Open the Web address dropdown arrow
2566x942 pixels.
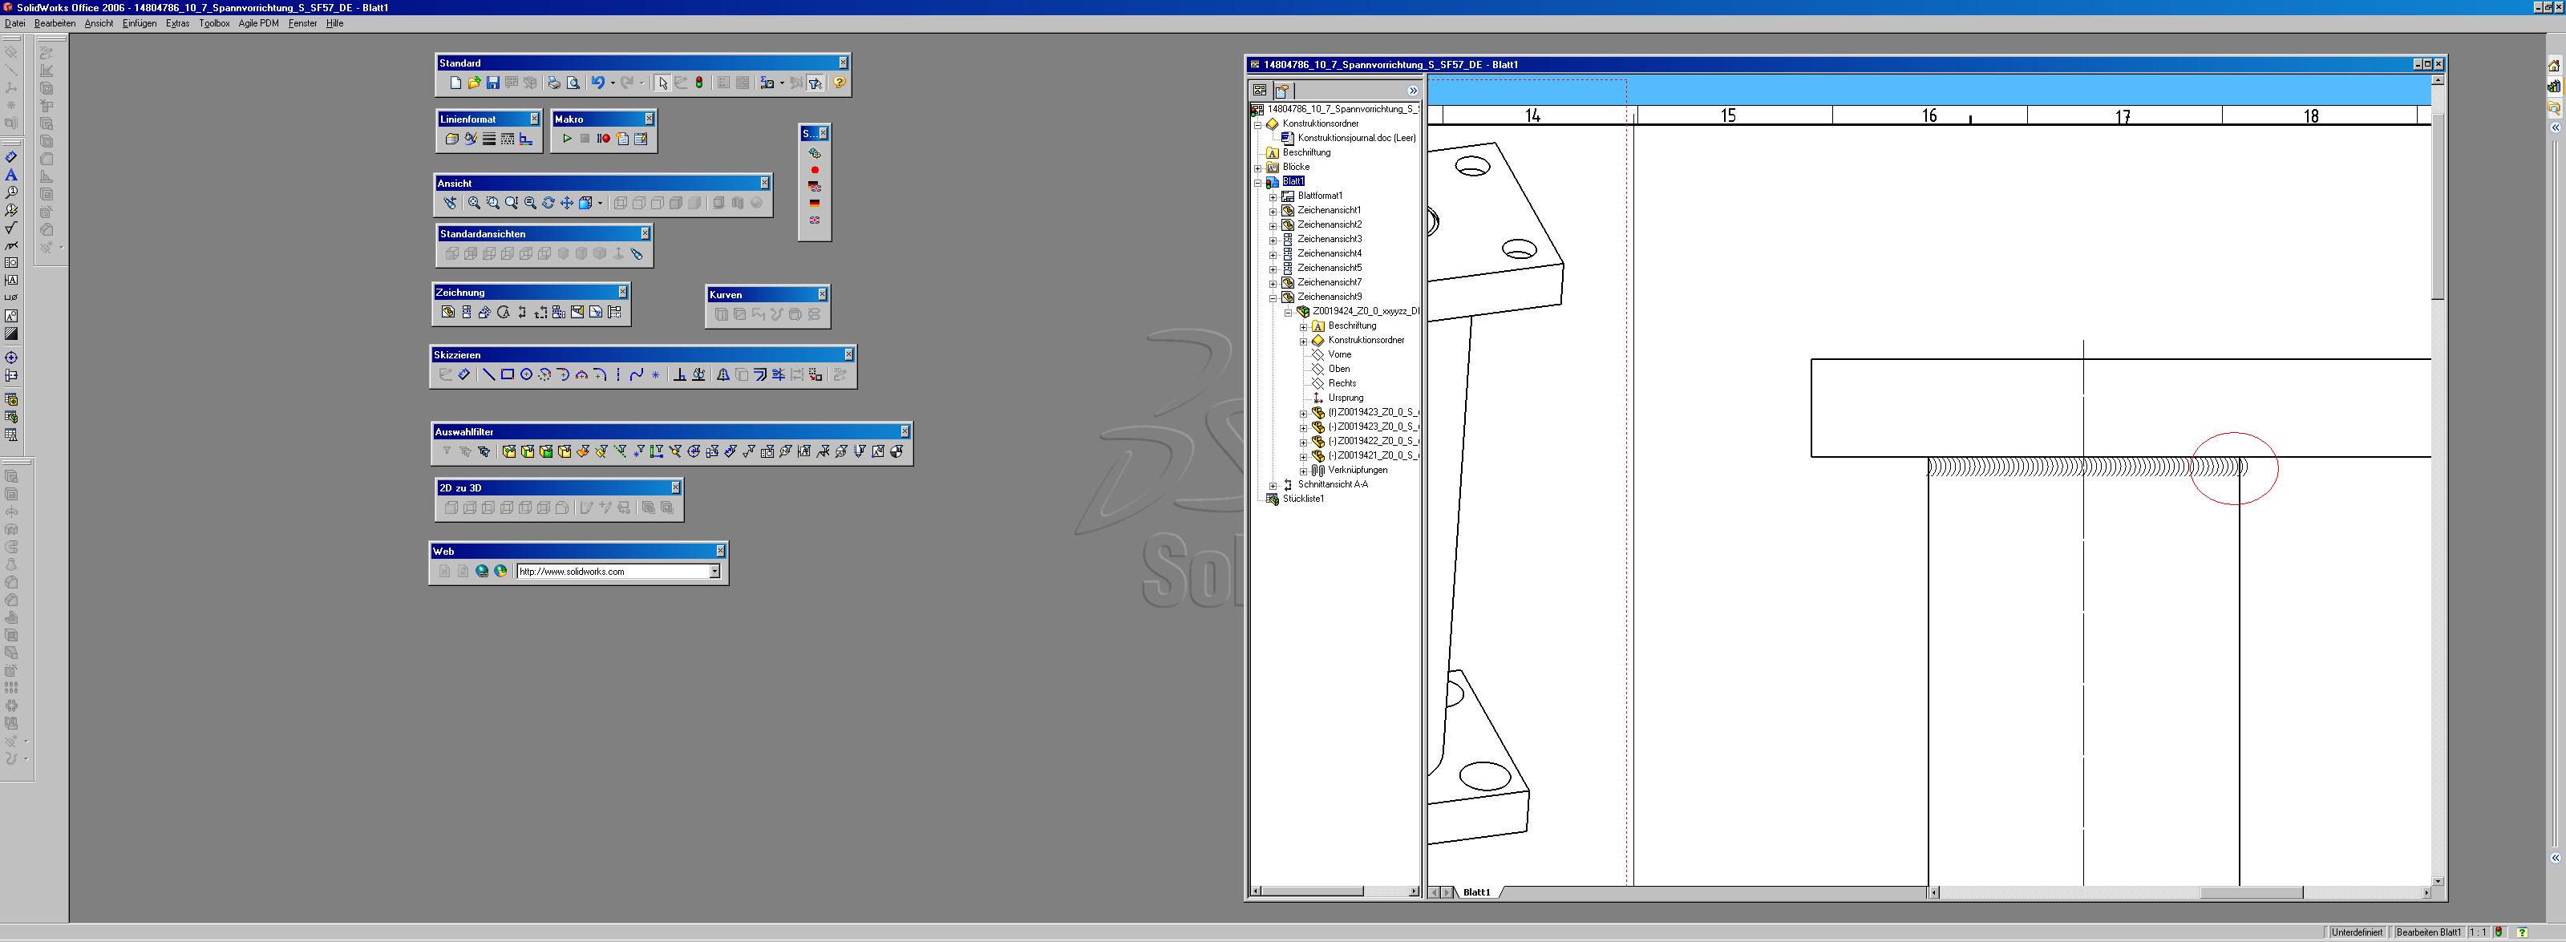(714, 572)
